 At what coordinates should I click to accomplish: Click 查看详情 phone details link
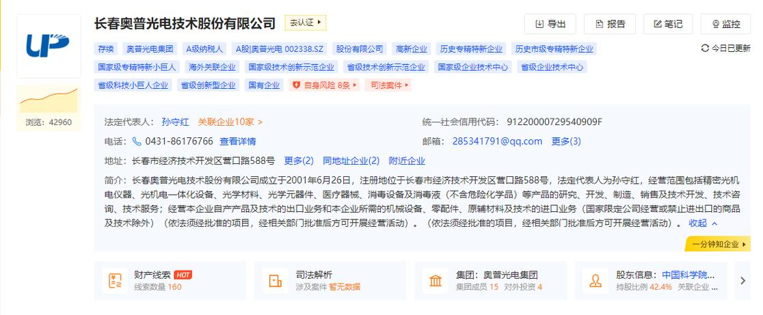[x=238, y=141]
